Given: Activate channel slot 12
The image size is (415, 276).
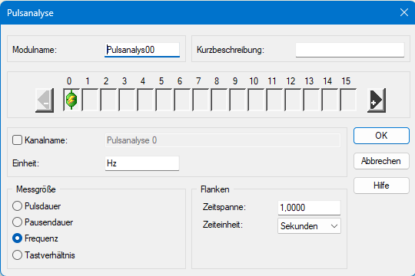Looking at the screenshot, I should (293, 100).
